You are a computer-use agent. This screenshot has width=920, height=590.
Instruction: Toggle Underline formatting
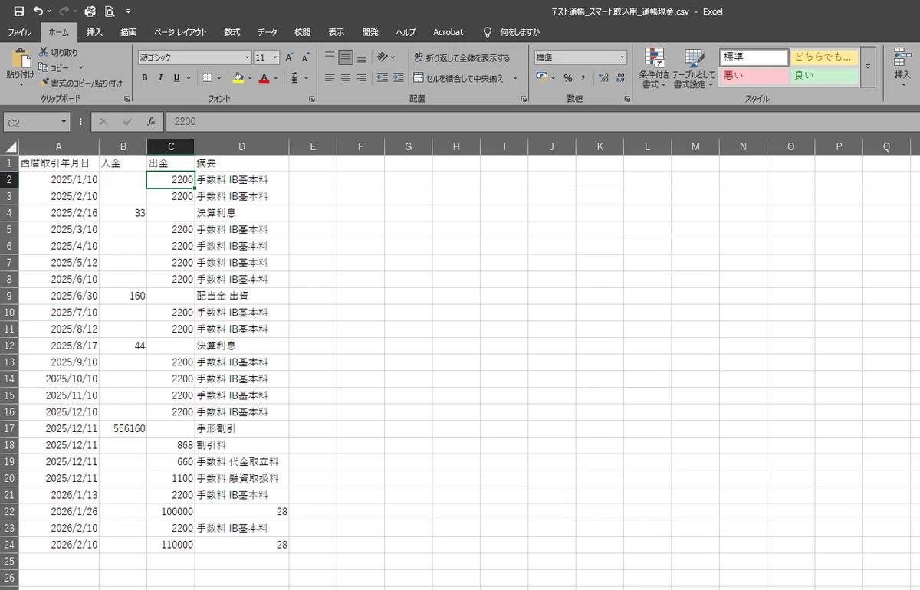[x=176, y=77]
